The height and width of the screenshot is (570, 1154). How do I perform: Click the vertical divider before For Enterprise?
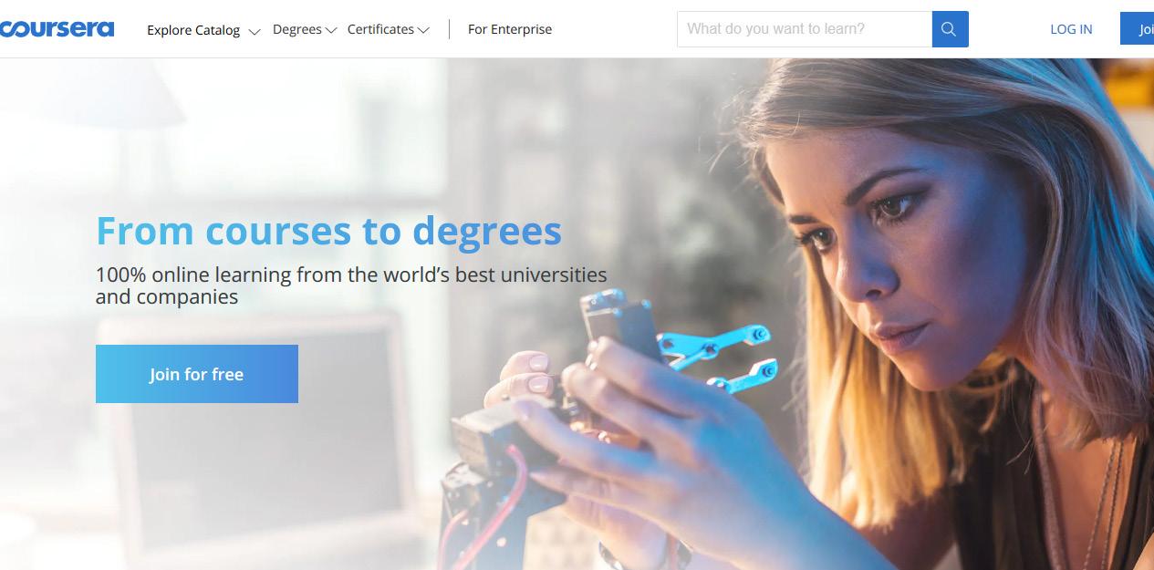coord(449,29)
